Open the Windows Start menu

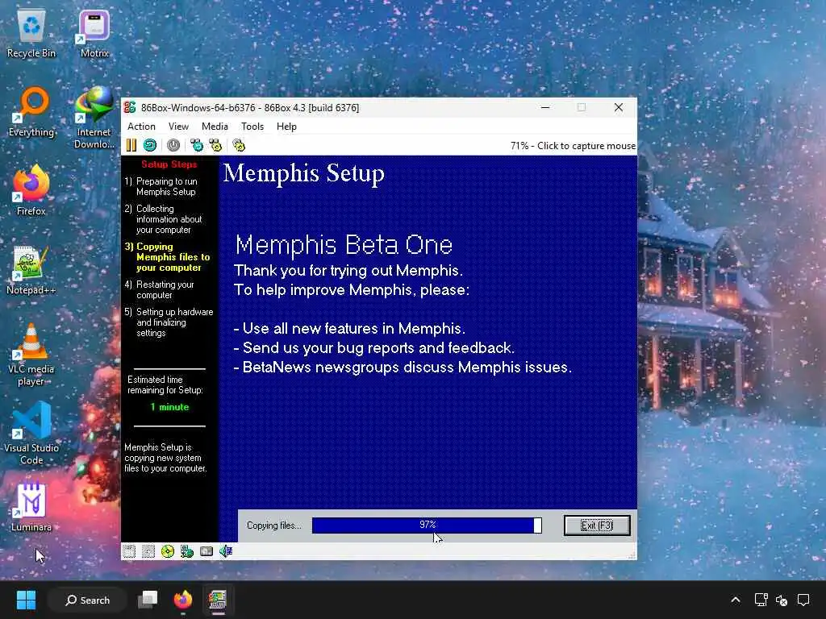pos(26,600)
